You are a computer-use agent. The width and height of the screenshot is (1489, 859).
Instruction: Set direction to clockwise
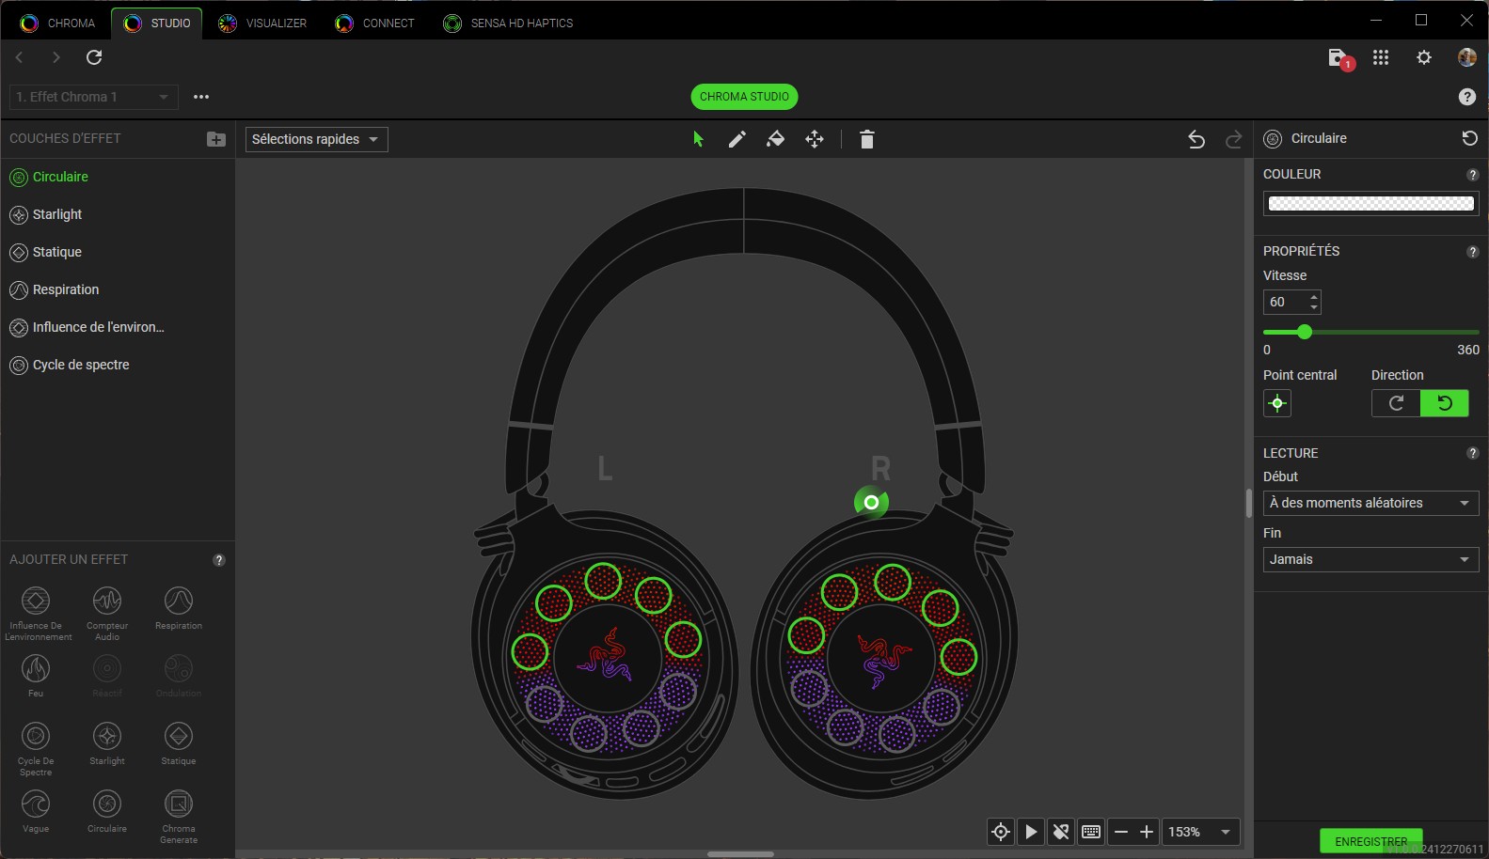(x=1396, y=403)
